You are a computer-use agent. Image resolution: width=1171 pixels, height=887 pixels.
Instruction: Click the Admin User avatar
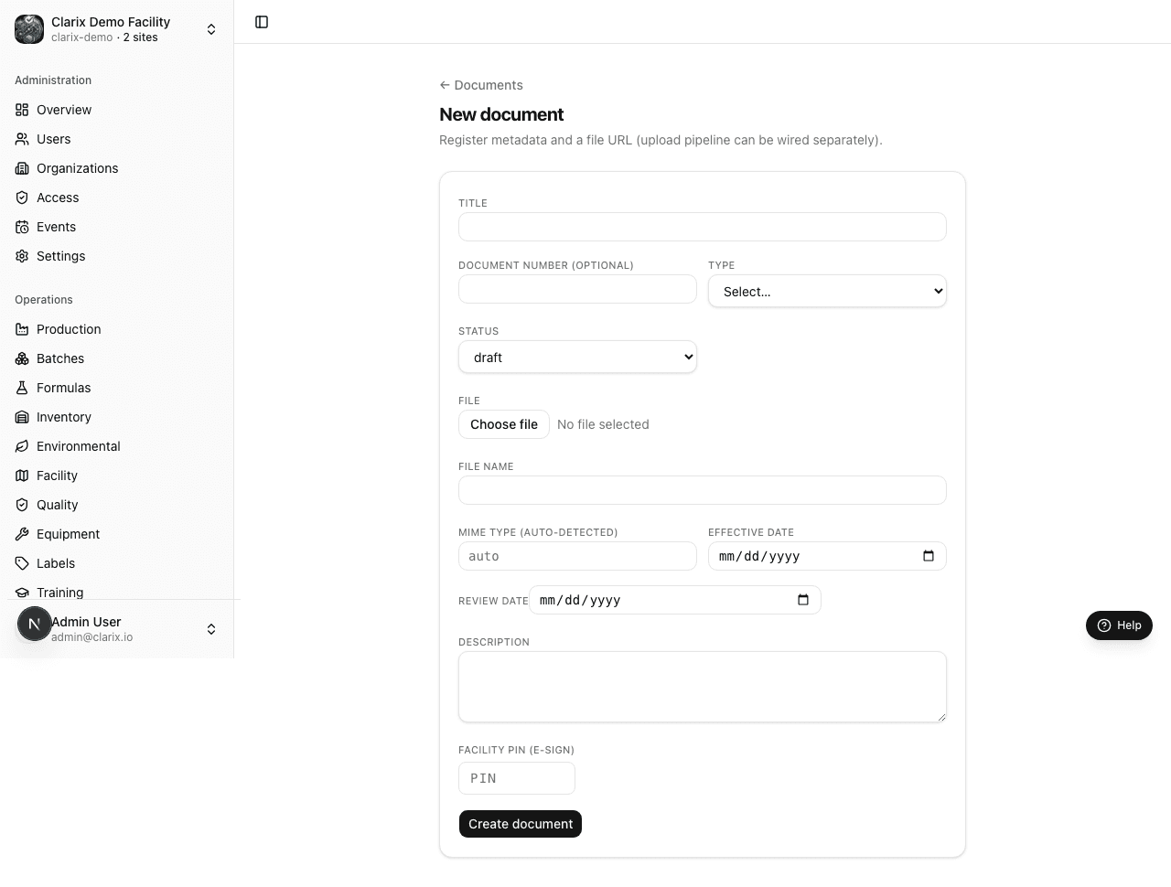35,625
